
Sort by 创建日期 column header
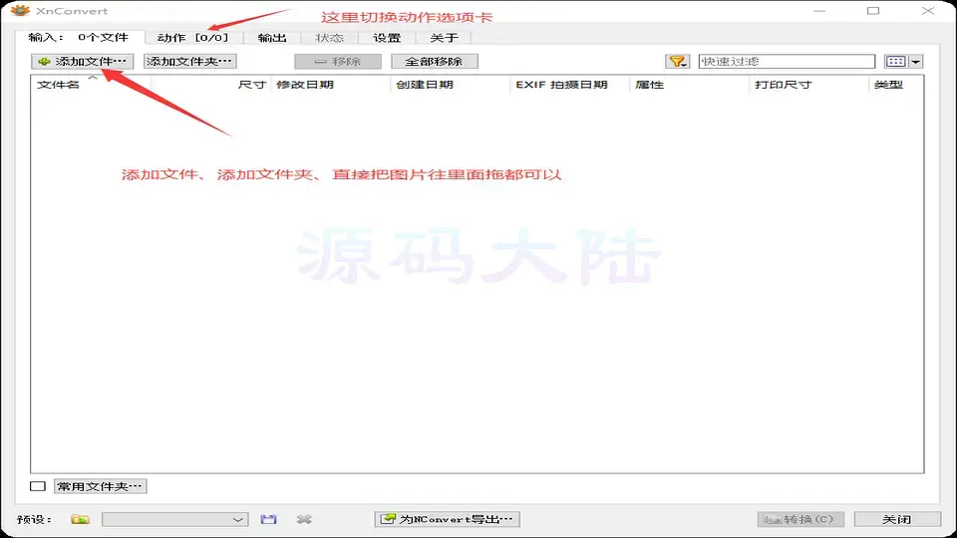(450, 85)
